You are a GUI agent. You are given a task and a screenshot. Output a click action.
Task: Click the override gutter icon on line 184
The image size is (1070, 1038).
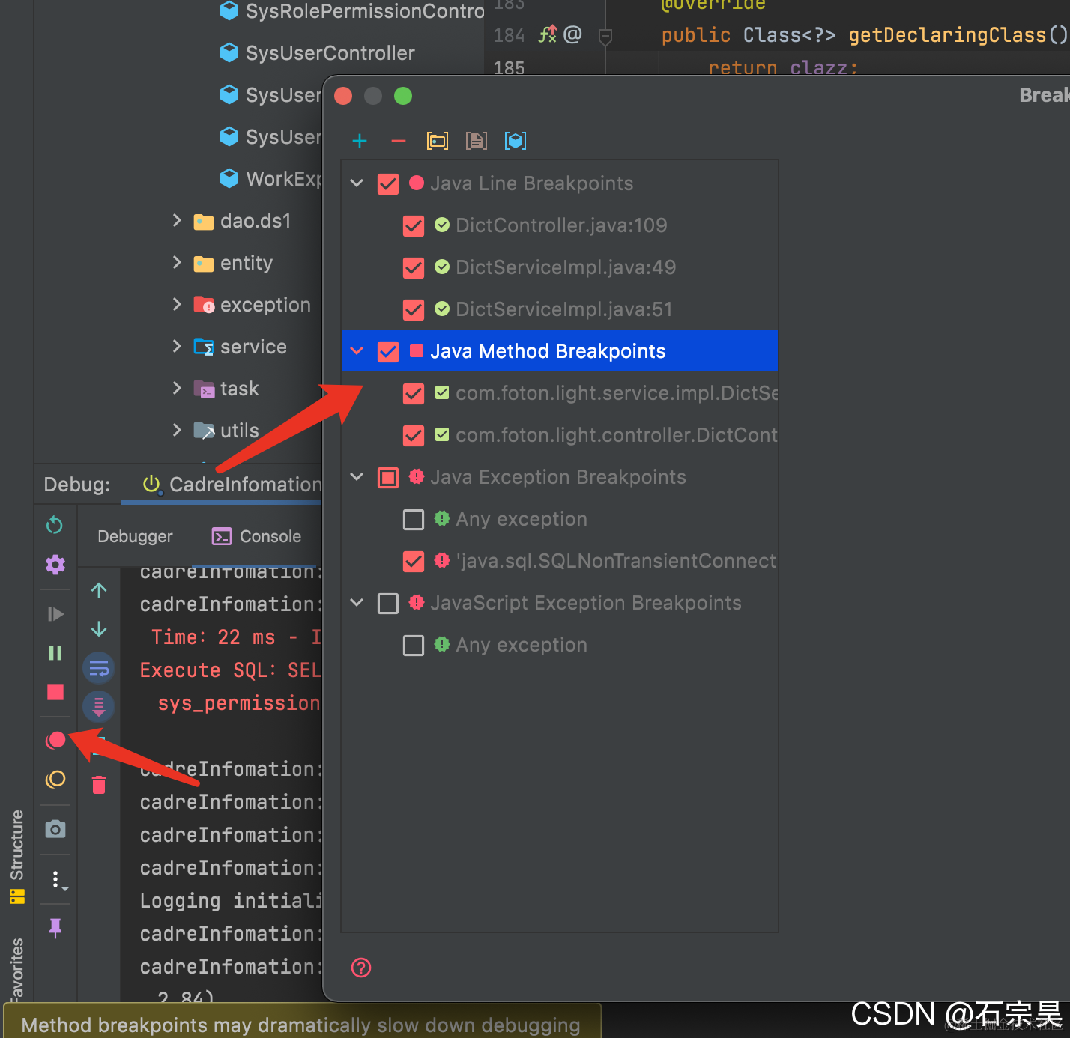(x=548, y=34)
